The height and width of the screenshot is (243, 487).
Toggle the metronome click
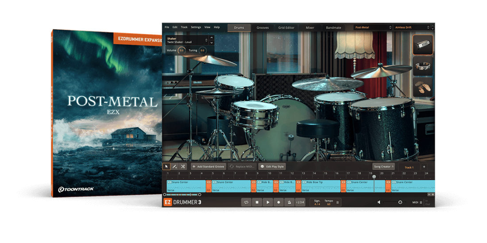click(x=289, y=202)
